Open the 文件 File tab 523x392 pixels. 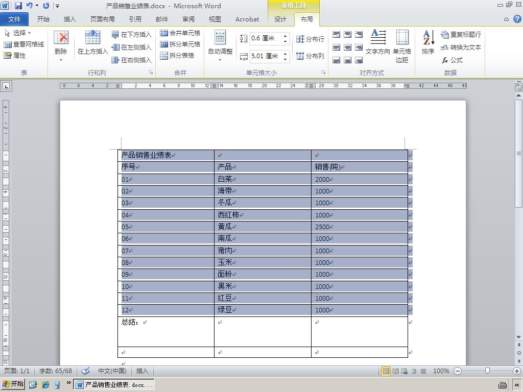click(14, 19)
